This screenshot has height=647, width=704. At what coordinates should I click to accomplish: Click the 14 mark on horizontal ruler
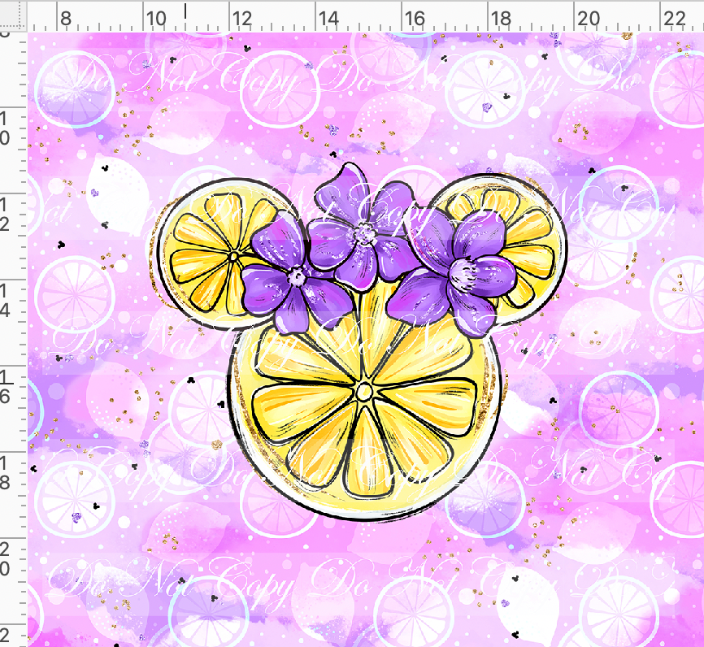pyautogui.click(x=328, y=19)
